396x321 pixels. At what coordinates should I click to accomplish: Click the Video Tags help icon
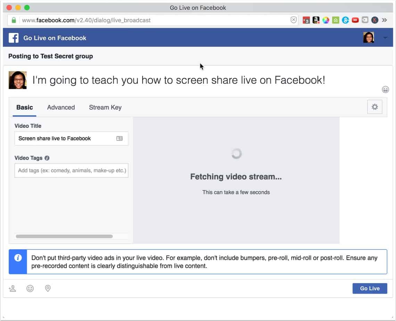(46, 158)
